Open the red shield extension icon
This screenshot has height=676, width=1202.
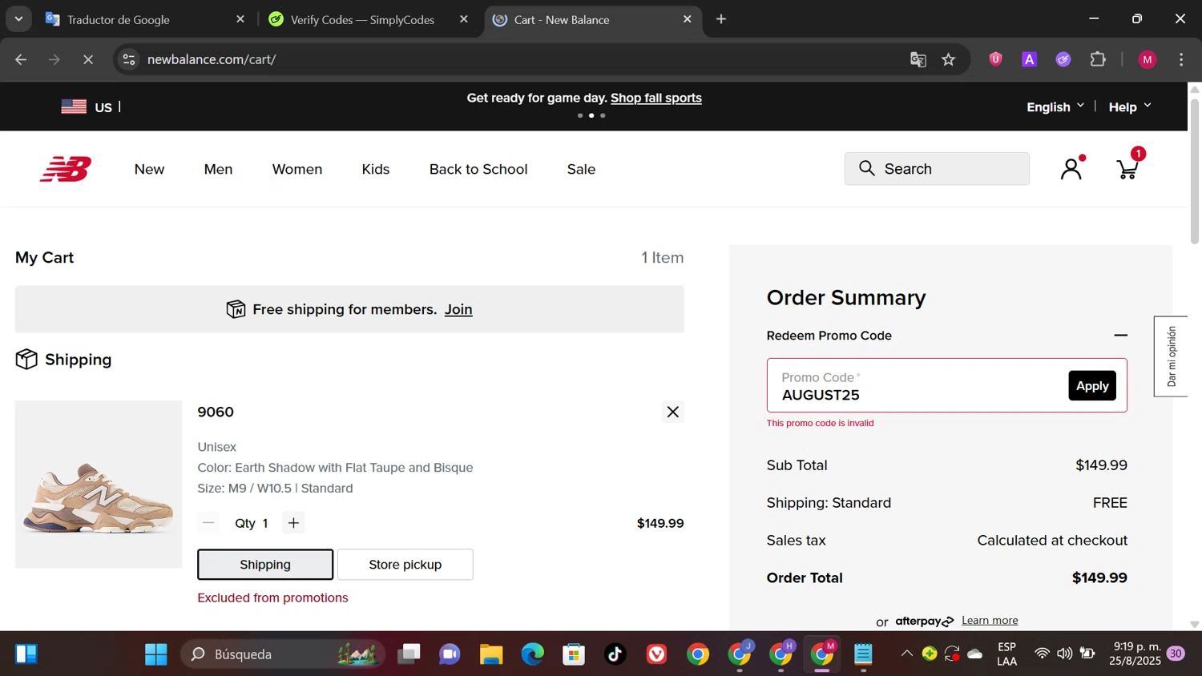995,59
